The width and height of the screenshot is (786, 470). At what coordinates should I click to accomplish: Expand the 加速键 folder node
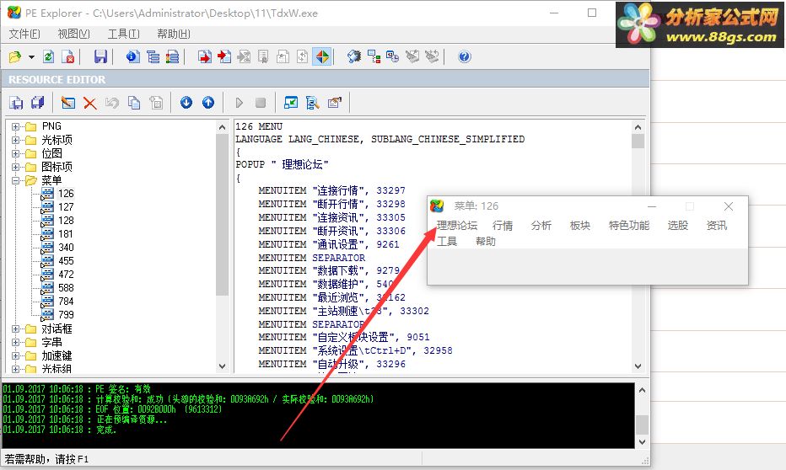pyautogui.click(x=15, y=356)
